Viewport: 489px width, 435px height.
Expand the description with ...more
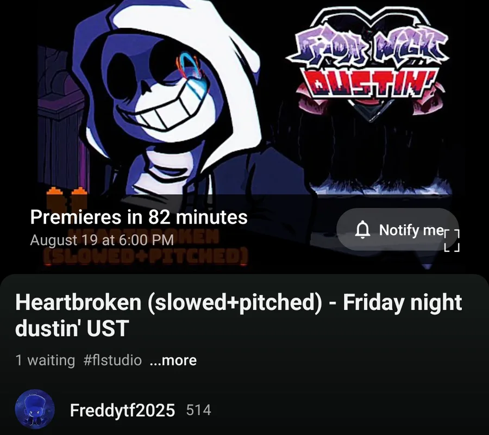[x=173, y=361]
